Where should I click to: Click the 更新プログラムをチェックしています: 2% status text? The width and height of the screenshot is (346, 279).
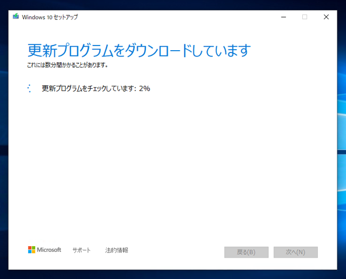pyautogui.click(x=96, y=88)
